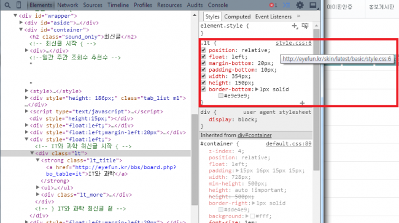The width and height of the screenshot is (399, 223).
Task: Expand the ul node under lt
Action: tap(37, 187)
